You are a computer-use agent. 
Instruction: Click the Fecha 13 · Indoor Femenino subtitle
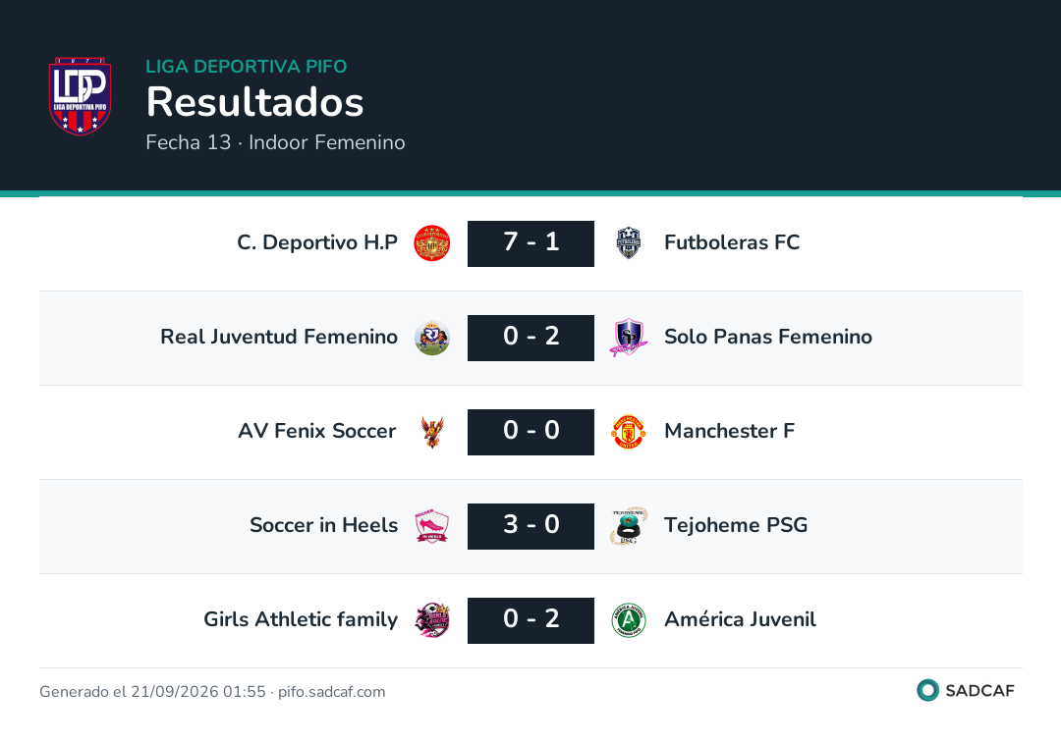275,142
